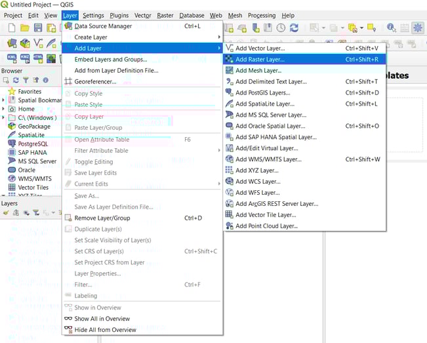Toggle Show in Overview entry
This screenshot has height=343, width=427.
pos(142,308)
